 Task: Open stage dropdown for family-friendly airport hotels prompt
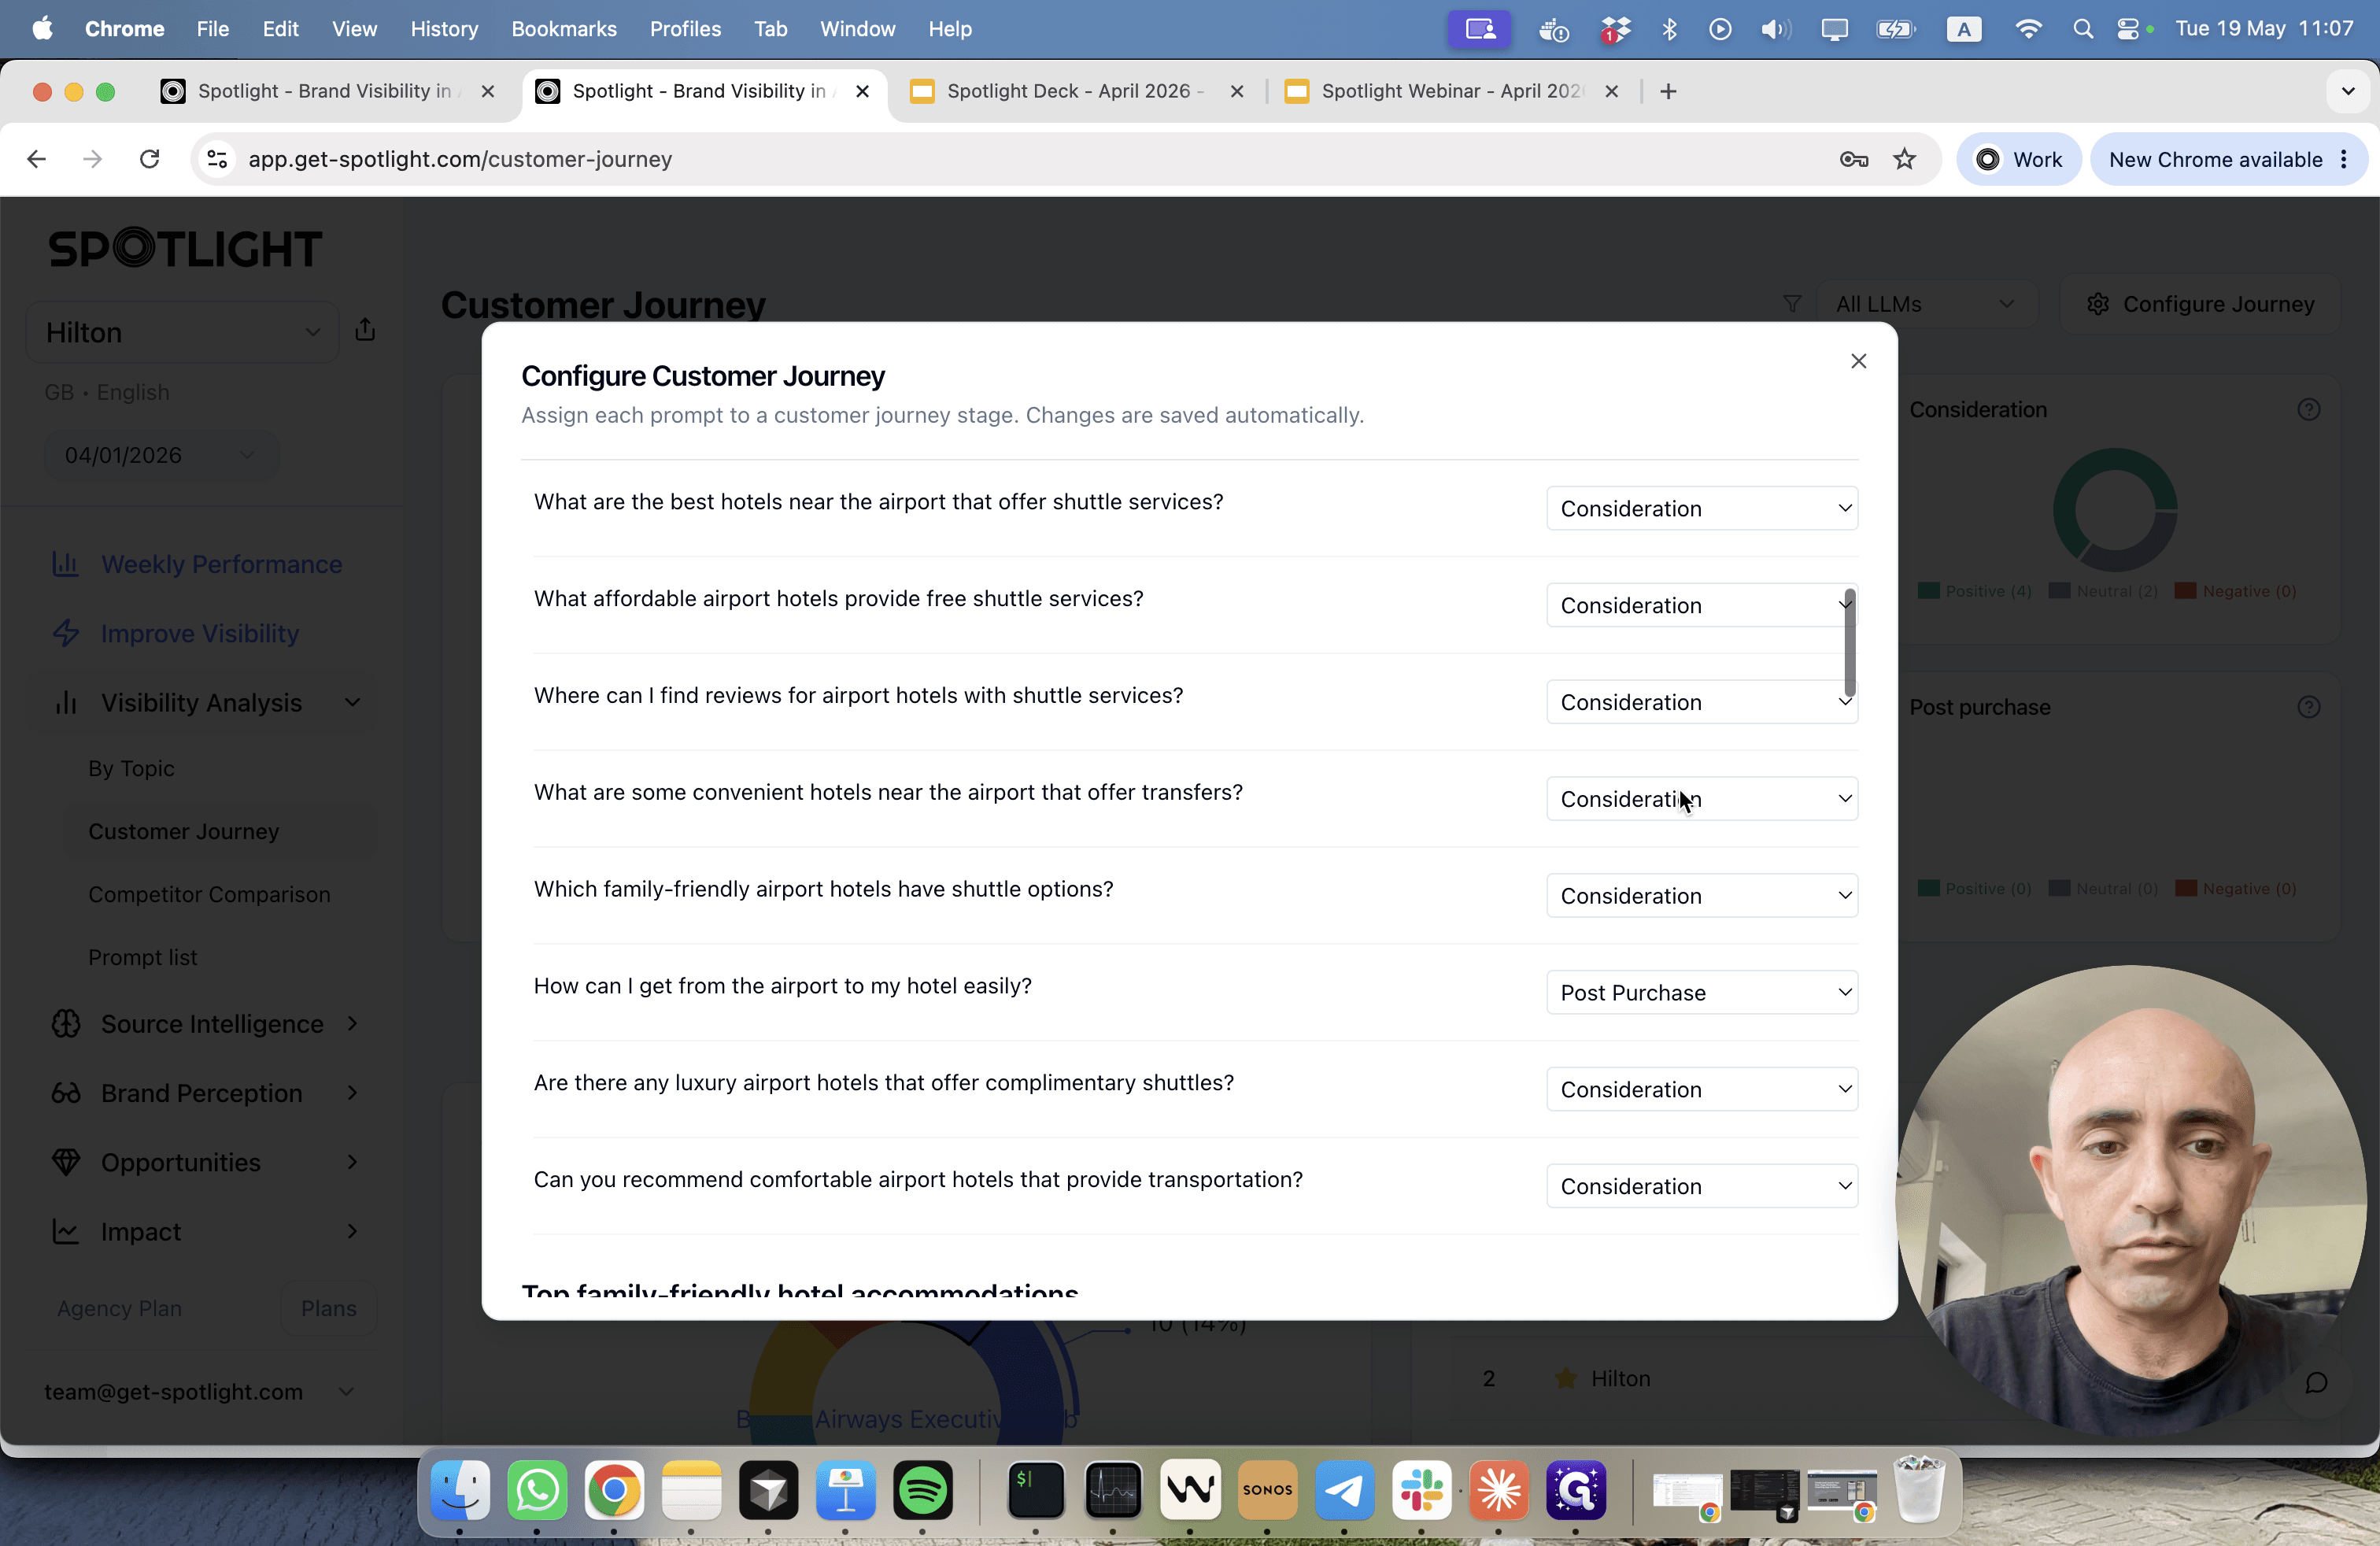coord(1702,896)
